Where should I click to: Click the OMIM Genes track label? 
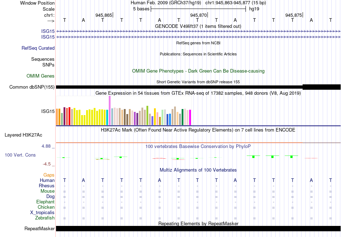click(41, 76)
